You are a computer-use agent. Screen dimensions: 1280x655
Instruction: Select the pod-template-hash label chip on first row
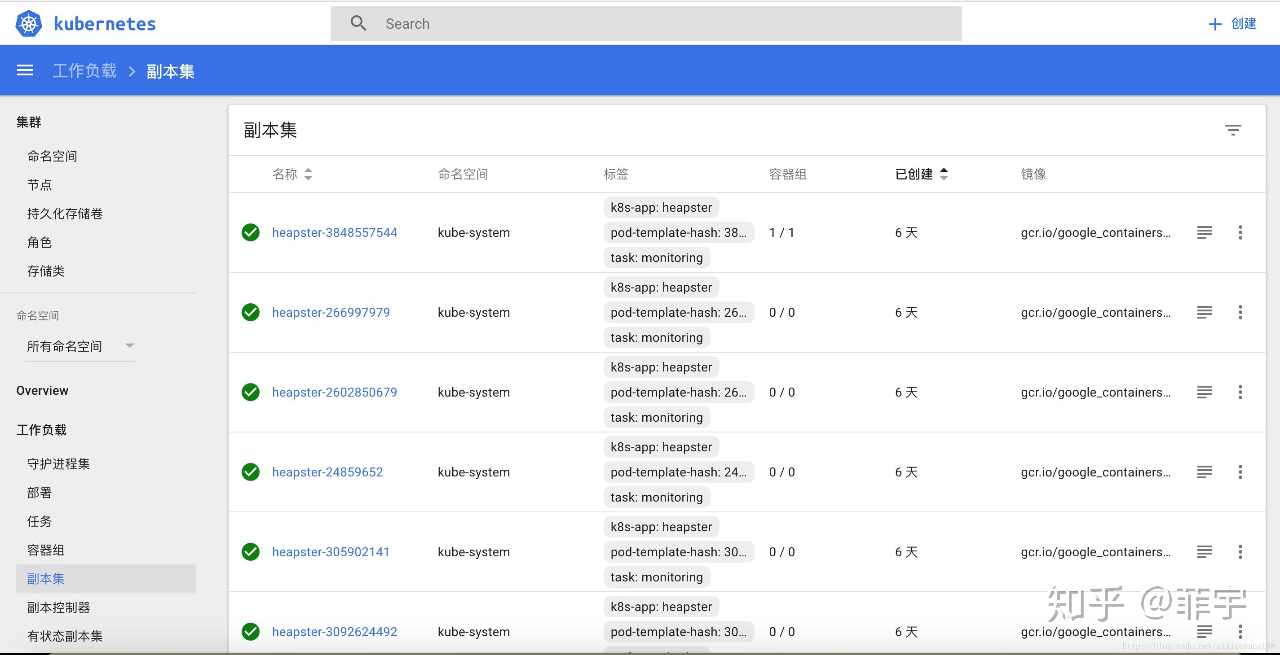pos(679,232)
